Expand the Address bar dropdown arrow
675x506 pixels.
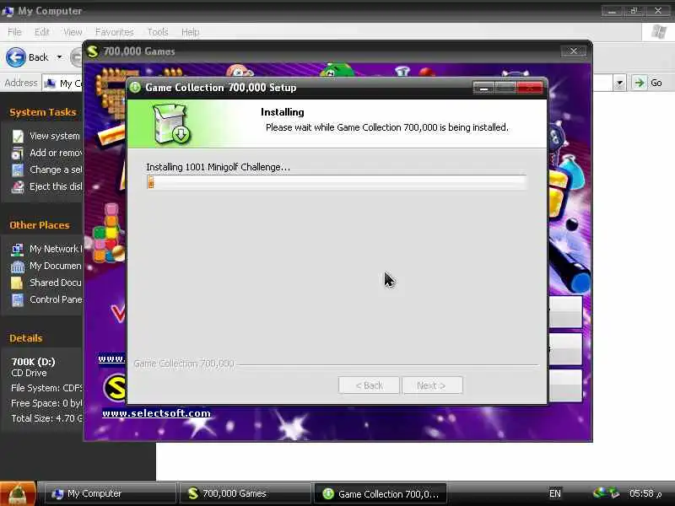(x=619, y=83)
